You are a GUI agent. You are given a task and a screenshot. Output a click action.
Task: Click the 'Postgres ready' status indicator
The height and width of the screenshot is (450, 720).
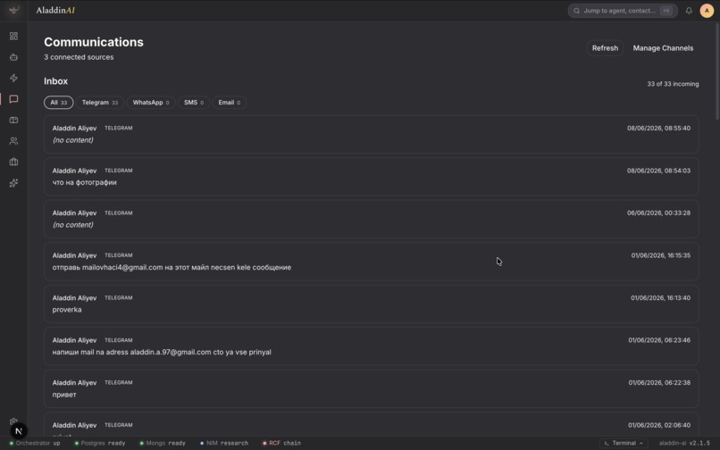tap(100, 443)
